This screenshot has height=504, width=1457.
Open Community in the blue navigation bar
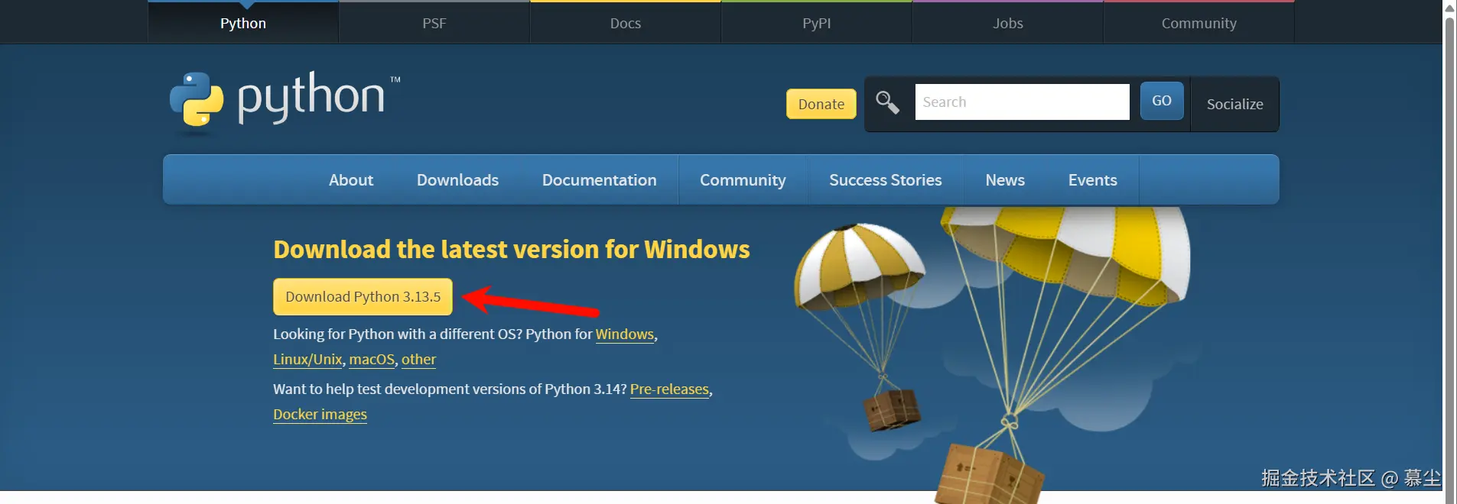(743, 180)
